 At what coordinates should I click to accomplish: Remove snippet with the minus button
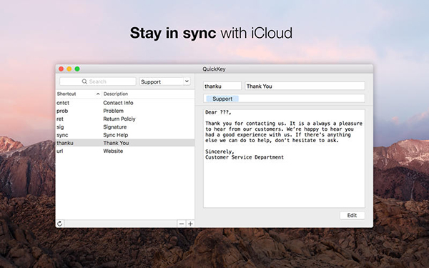pos(182,224)
